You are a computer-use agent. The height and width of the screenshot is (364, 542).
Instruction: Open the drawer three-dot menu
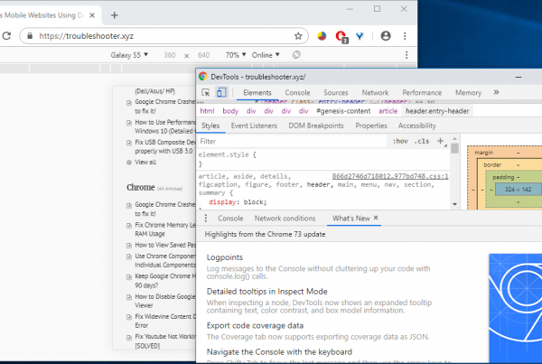point(206,218)
